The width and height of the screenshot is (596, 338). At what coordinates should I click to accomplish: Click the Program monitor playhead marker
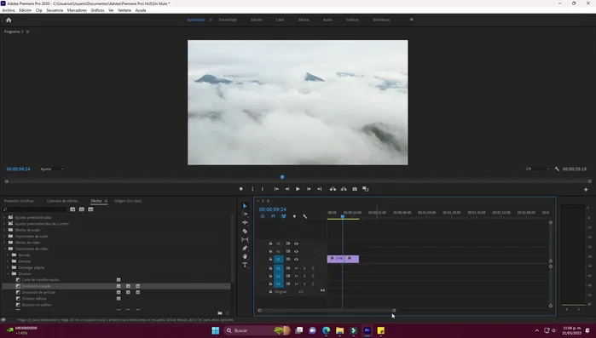click(x=282, y=177)
